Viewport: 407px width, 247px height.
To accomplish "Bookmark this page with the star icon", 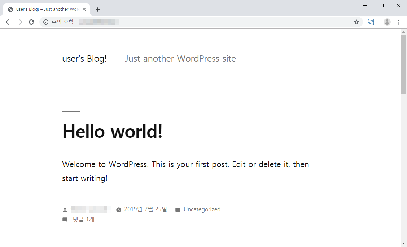I will click(x=356, y=22).
